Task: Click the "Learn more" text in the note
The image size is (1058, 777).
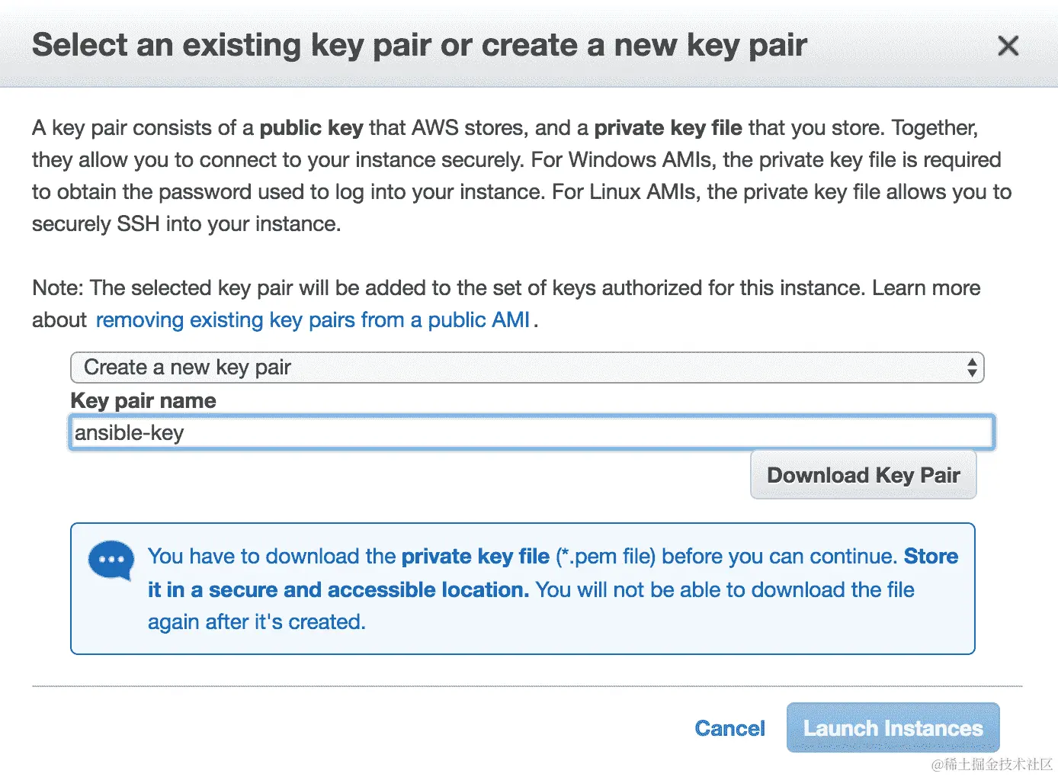Action: click(x=926, y=288)
